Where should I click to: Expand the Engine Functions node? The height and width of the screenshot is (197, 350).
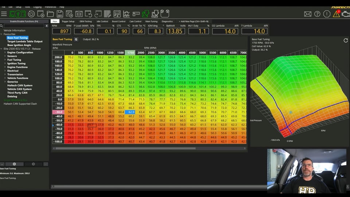coord(5,67)
